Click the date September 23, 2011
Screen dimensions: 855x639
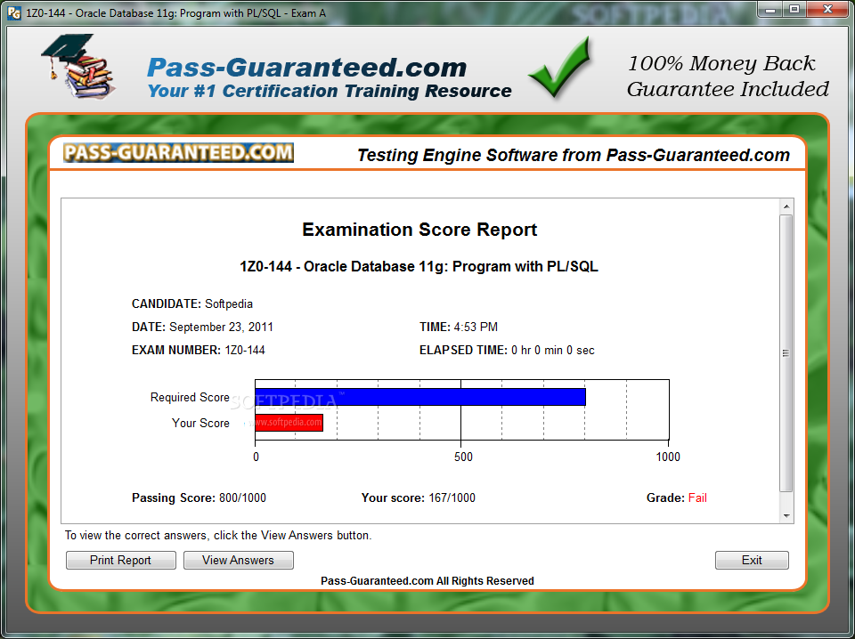[221, 327]
